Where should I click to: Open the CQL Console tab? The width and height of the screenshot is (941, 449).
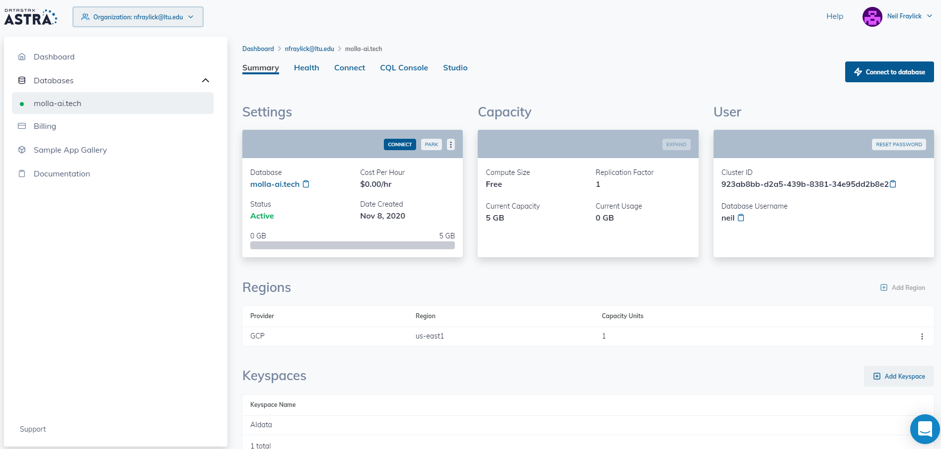pos(404,67)
